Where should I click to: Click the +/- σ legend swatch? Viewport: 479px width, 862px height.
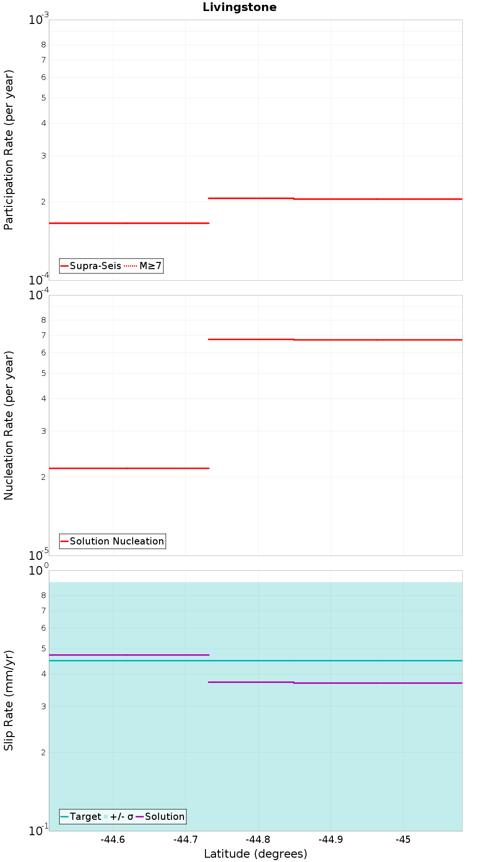coord(106,817)
